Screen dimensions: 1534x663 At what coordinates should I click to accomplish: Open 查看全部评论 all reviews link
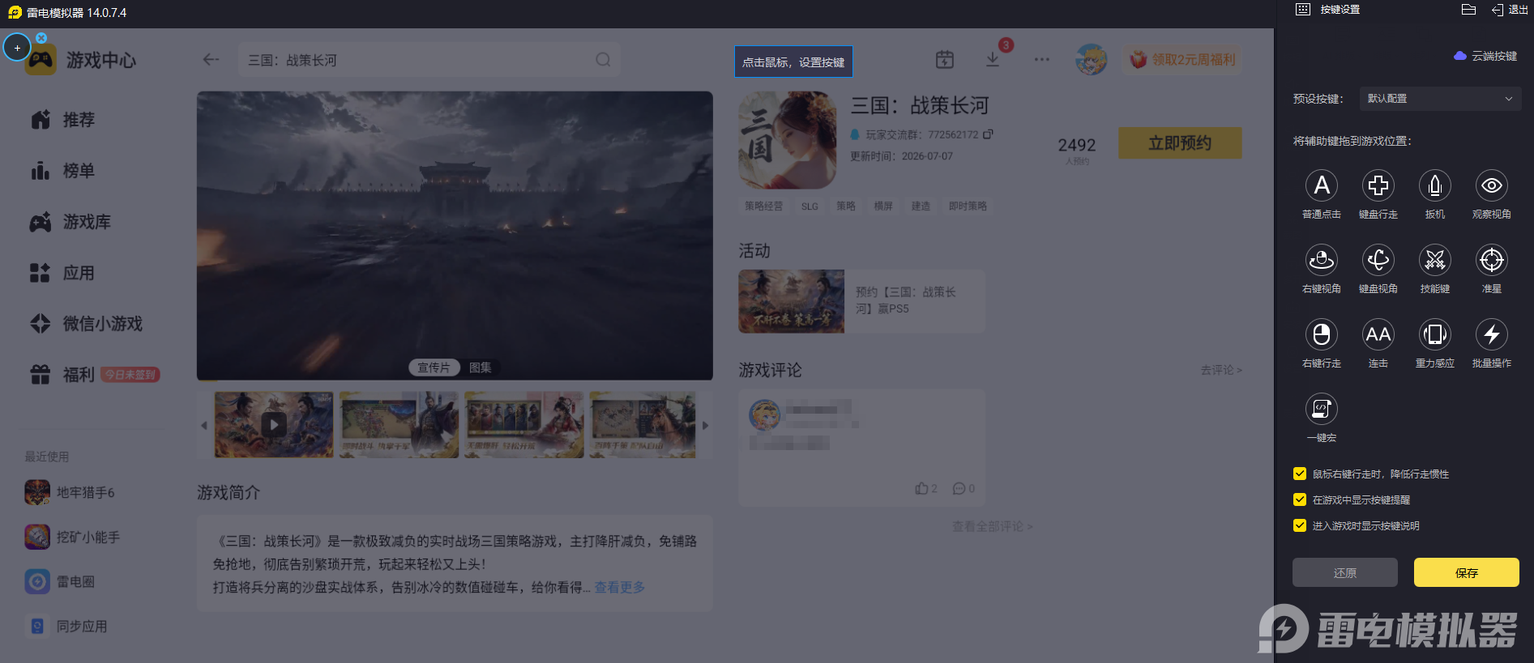click(993, 526)
